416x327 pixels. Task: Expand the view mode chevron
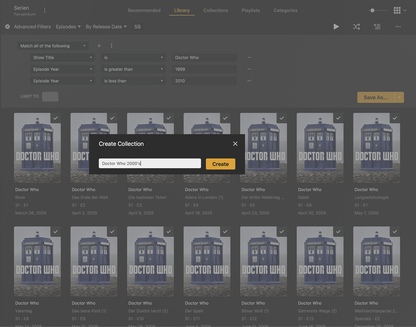point(405,10)
